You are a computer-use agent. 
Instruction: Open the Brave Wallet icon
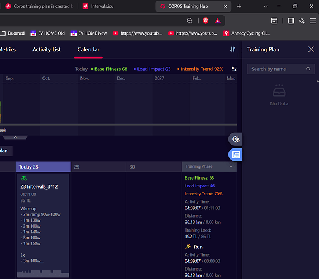[x=274, y=21]
